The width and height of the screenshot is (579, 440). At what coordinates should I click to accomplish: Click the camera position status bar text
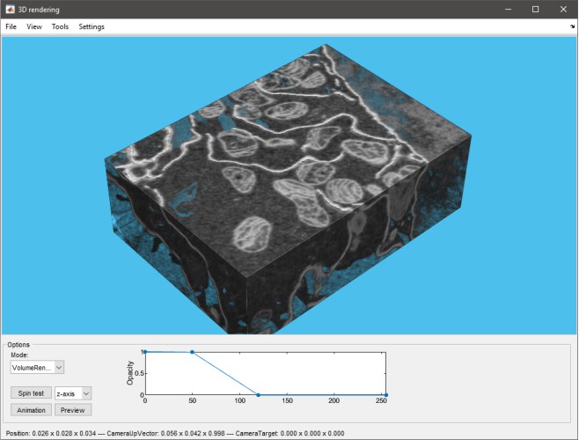tap(176, 433)
